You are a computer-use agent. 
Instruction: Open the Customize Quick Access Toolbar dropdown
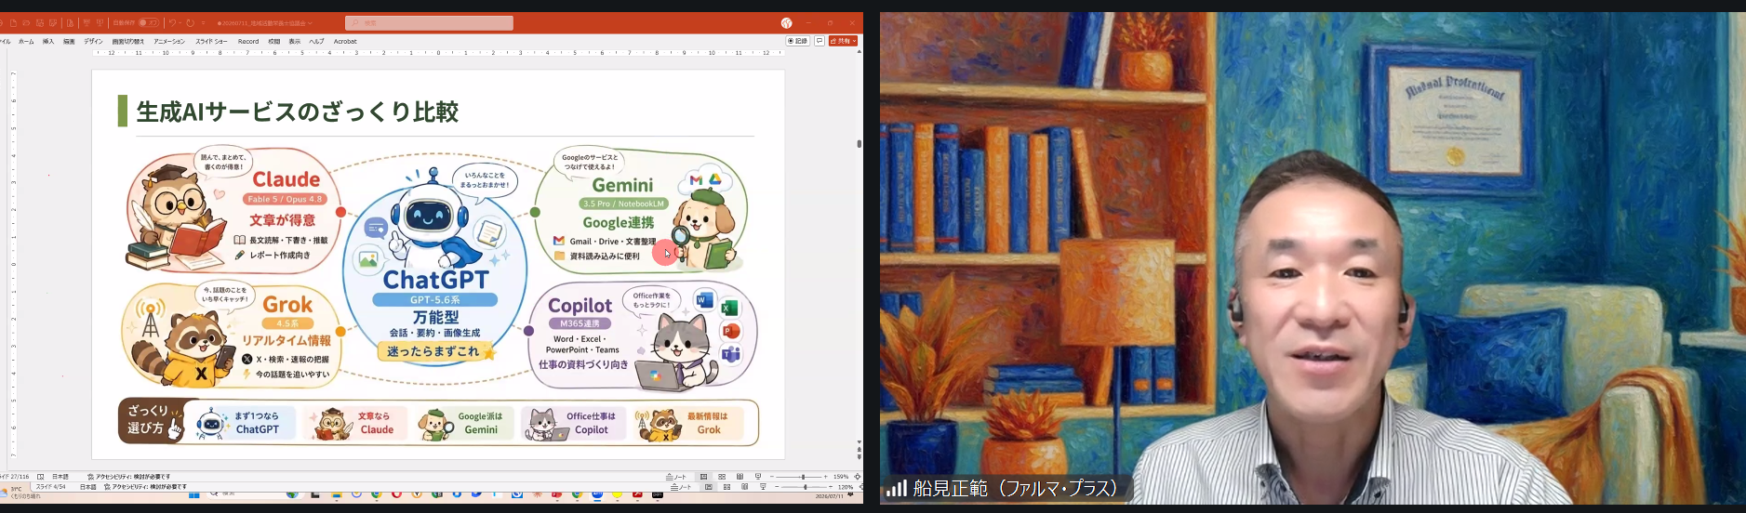coord(203,23)
